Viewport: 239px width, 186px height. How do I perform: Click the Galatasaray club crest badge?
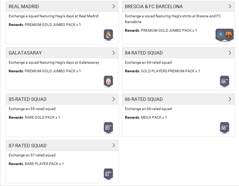point(108,81)
